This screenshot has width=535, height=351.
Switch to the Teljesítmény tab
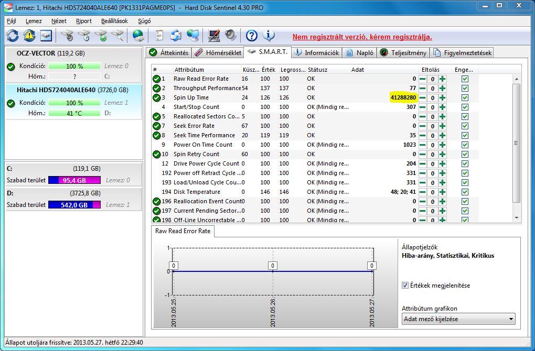403,52
